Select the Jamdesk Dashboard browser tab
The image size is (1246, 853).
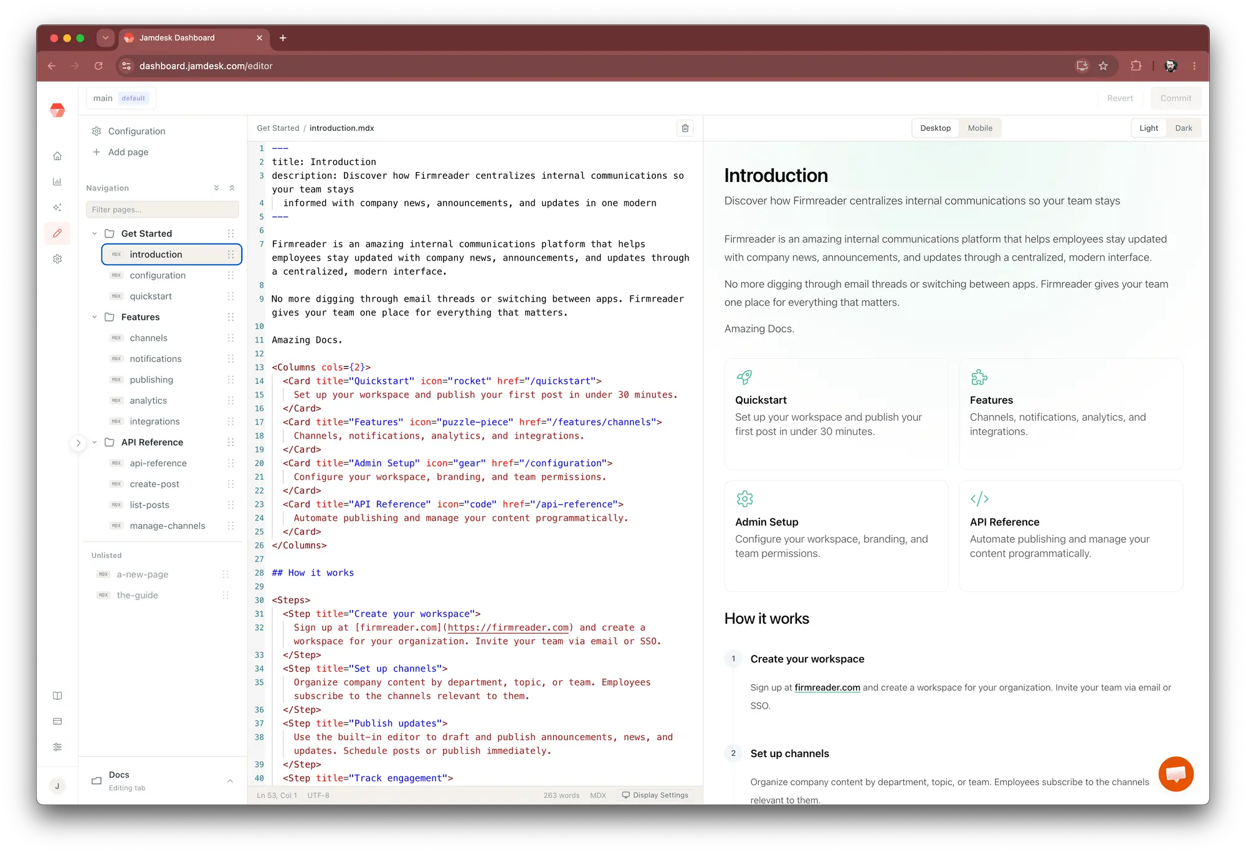(x=194, y=37)
